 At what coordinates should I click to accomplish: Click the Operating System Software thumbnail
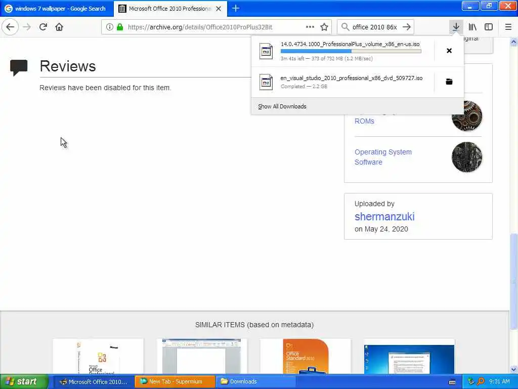pyautogui.click(x=467, y=157)
